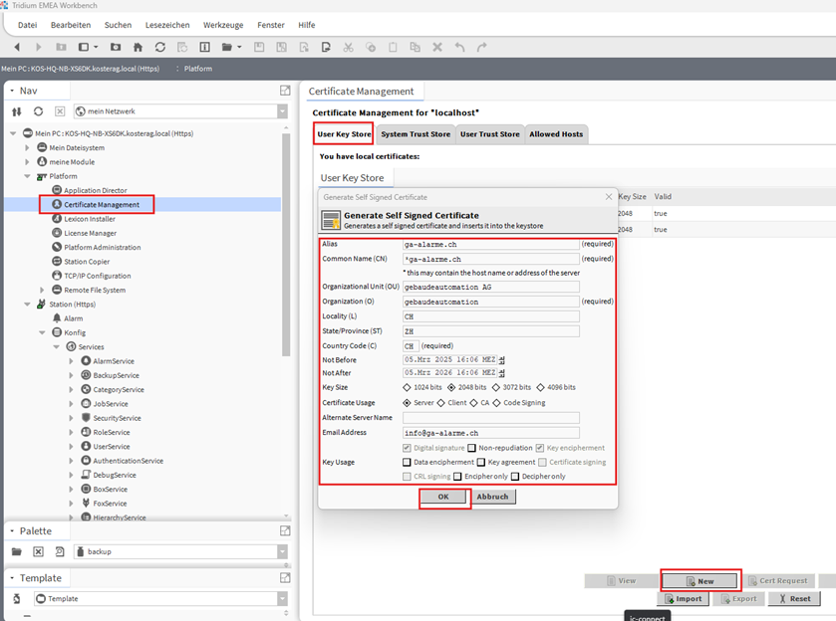This screenshot has width=836, height=621.
Task: Open Template dropdown
Action: (x=282, y=599)
